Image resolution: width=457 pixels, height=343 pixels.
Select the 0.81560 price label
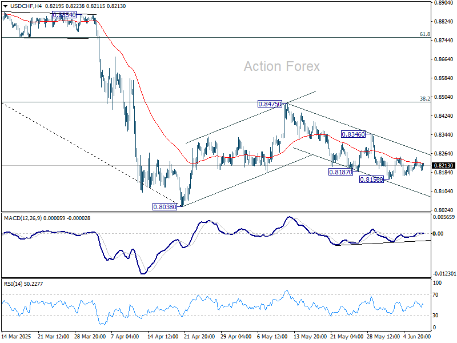(371, 180)
